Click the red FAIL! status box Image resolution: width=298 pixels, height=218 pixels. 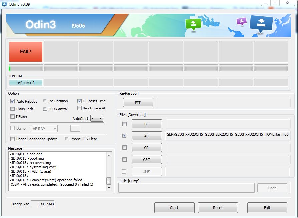(26, 52)
